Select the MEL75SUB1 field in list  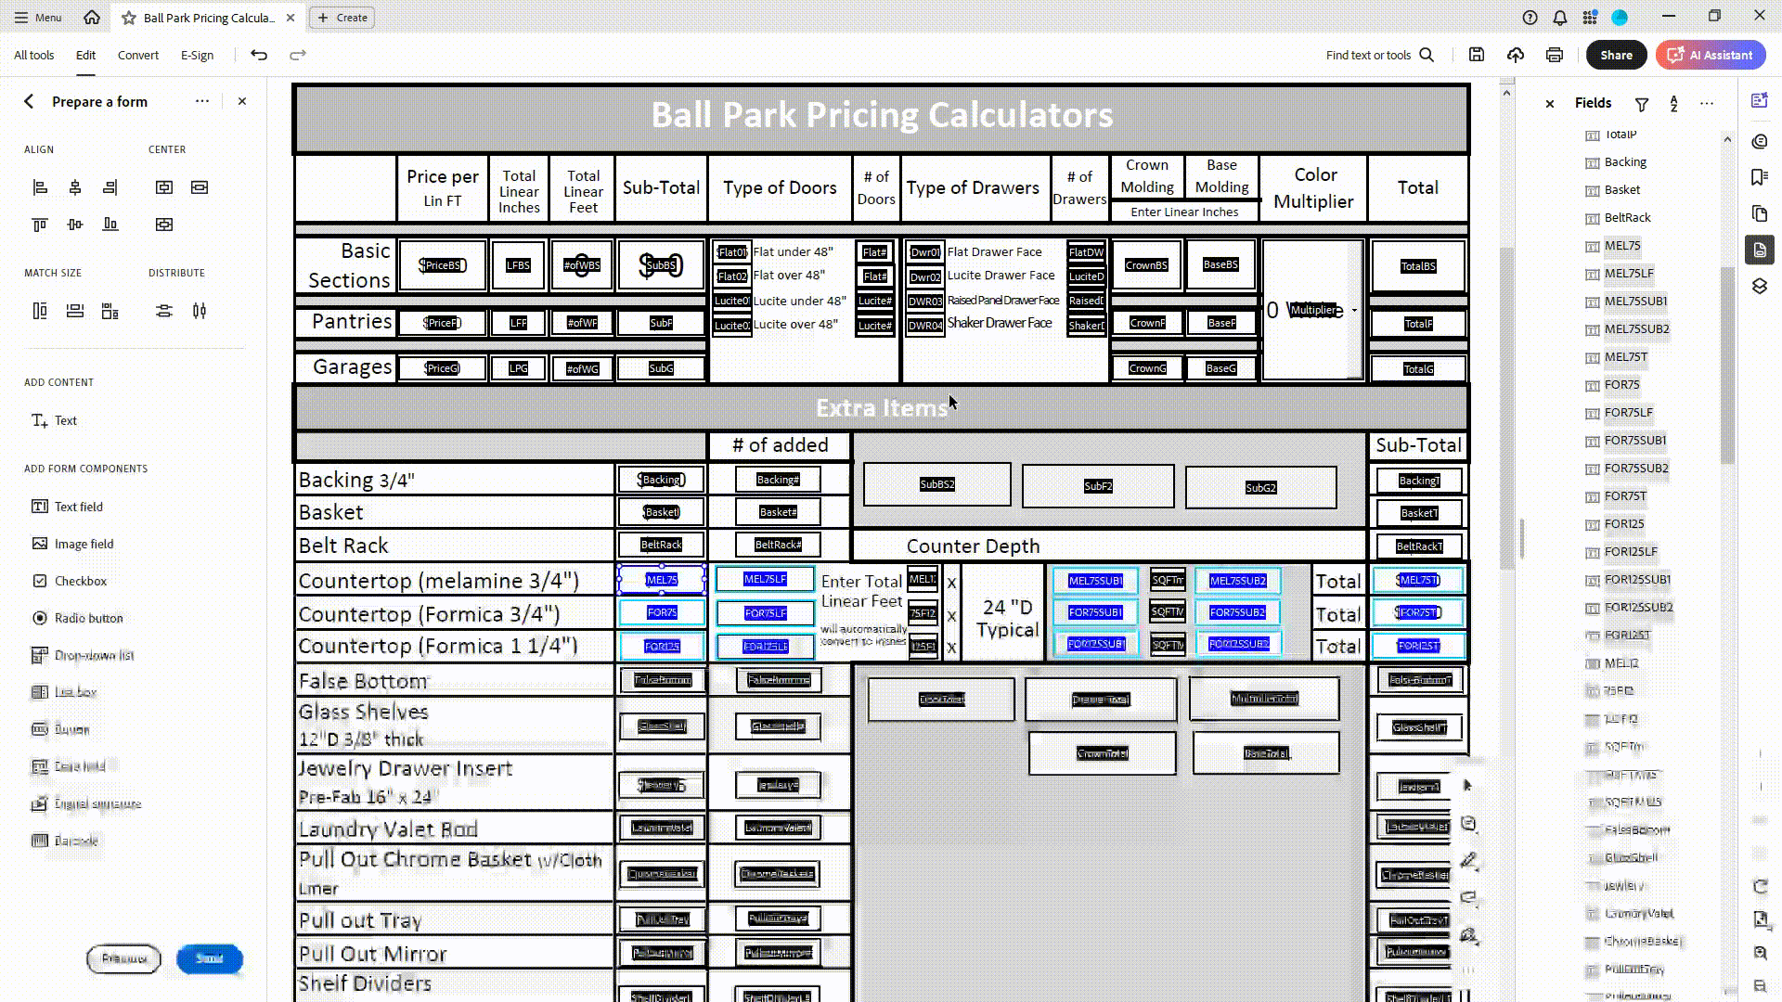1635,301
